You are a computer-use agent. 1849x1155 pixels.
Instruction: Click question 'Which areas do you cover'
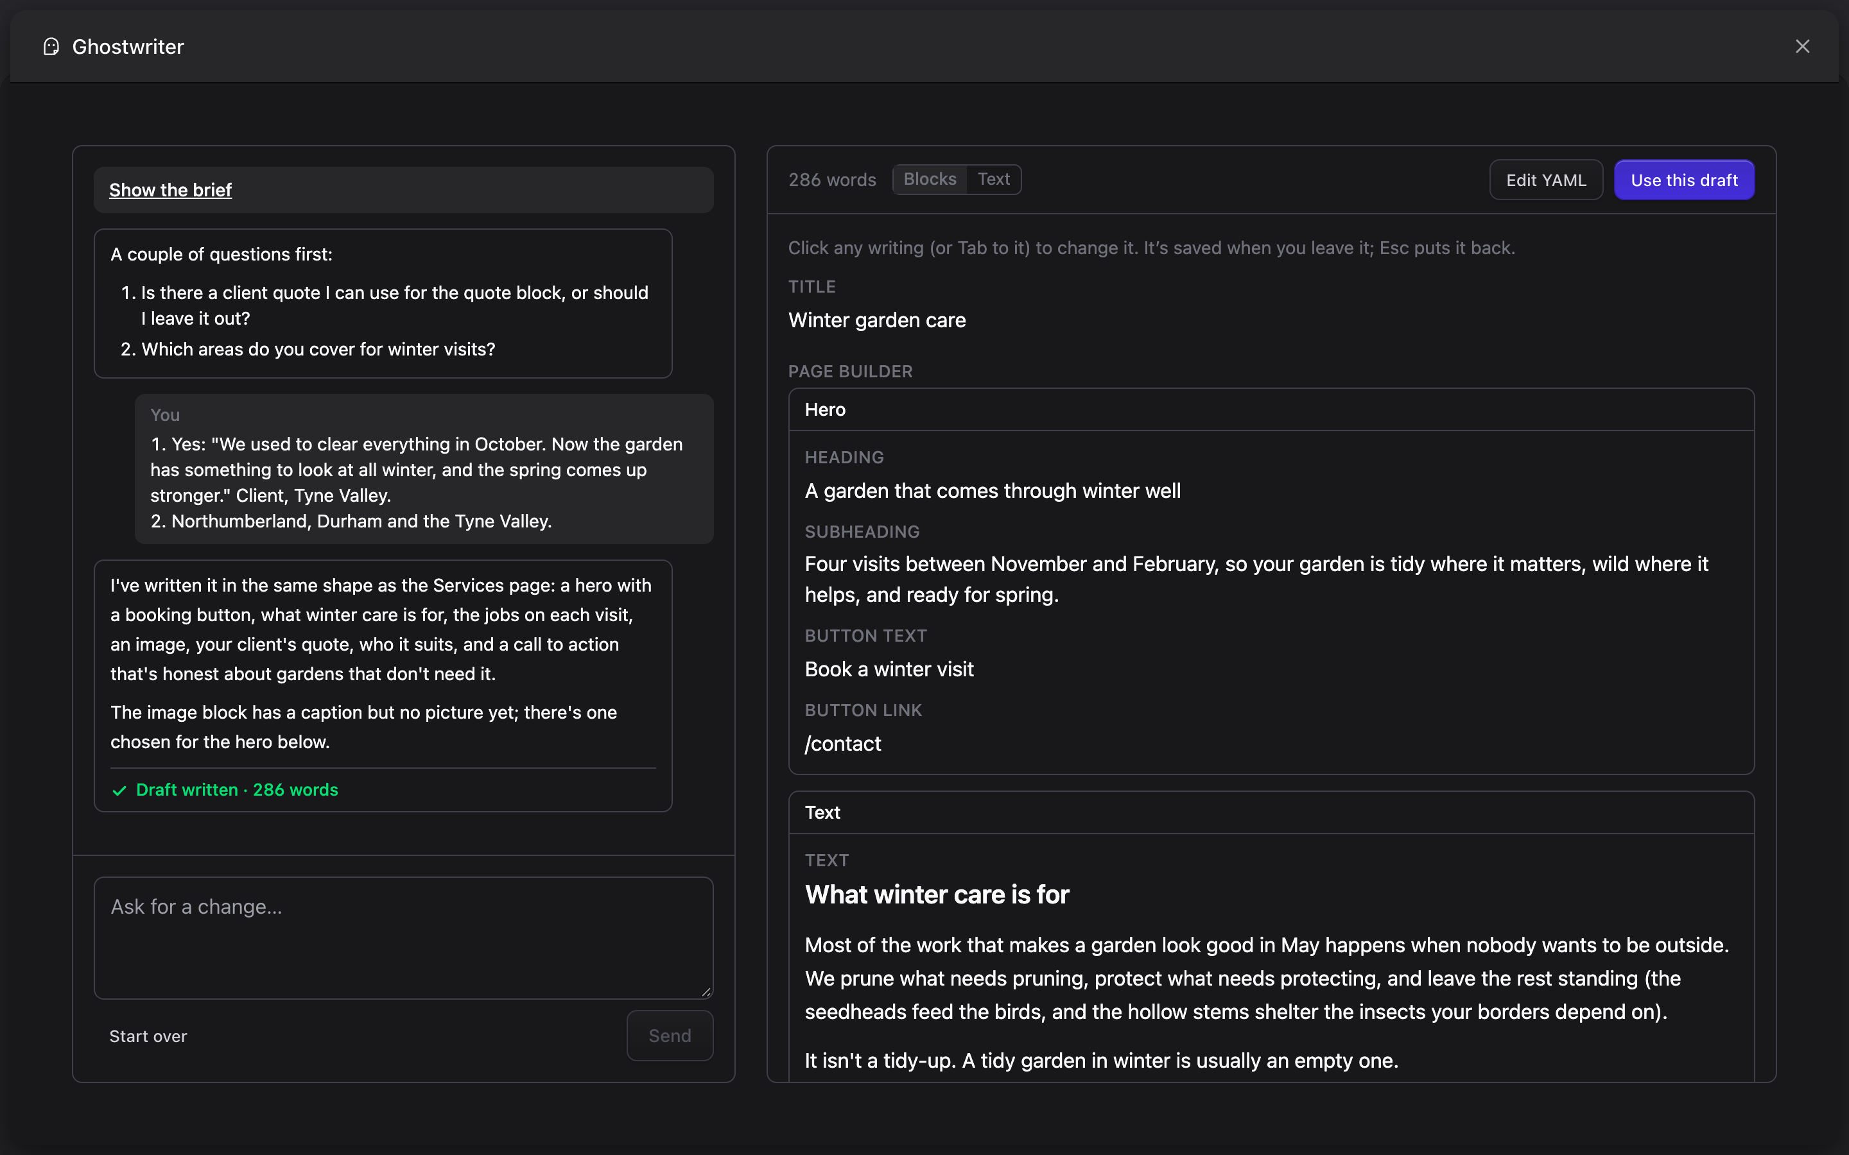pyautogui.click(x=318, y=349)
